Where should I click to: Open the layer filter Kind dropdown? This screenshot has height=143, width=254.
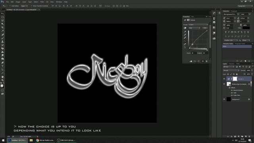pos(229,67)
